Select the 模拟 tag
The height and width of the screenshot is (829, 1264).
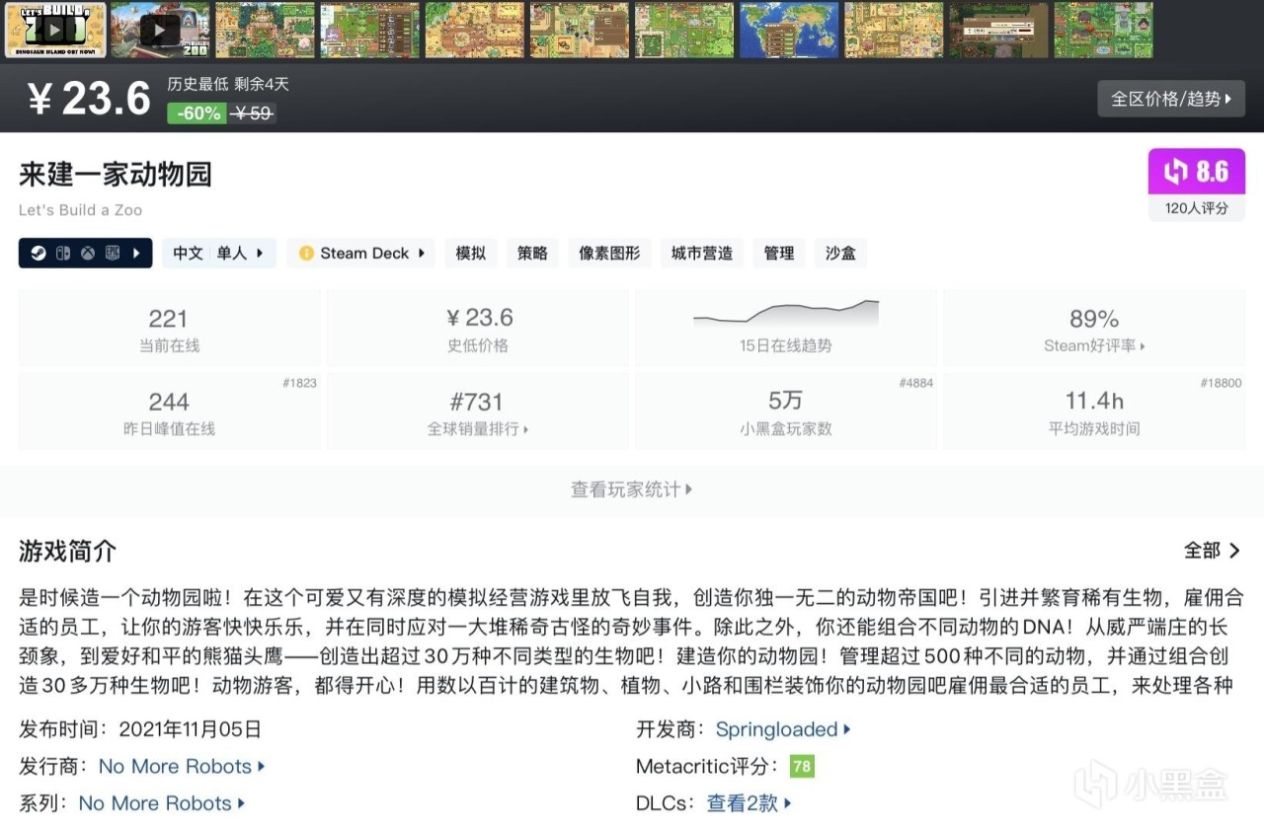pyautogui.click(x=471, y=254)
